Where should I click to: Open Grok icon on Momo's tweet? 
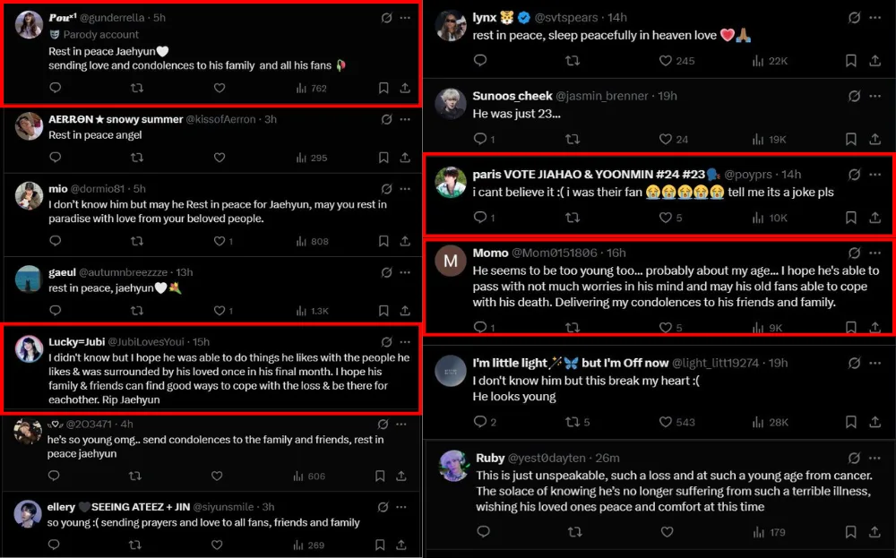click(854, 253)
